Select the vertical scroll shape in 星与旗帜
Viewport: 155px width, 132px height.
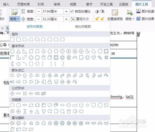12,129
